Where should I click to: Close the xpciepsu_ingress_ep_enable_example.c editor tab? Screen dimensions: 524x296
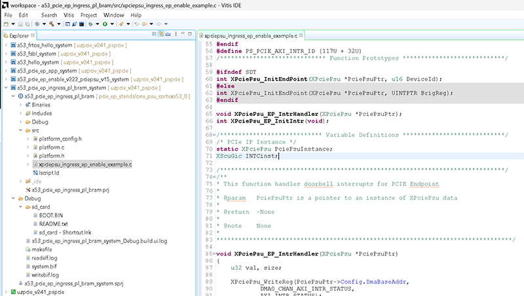coord(301,35)
